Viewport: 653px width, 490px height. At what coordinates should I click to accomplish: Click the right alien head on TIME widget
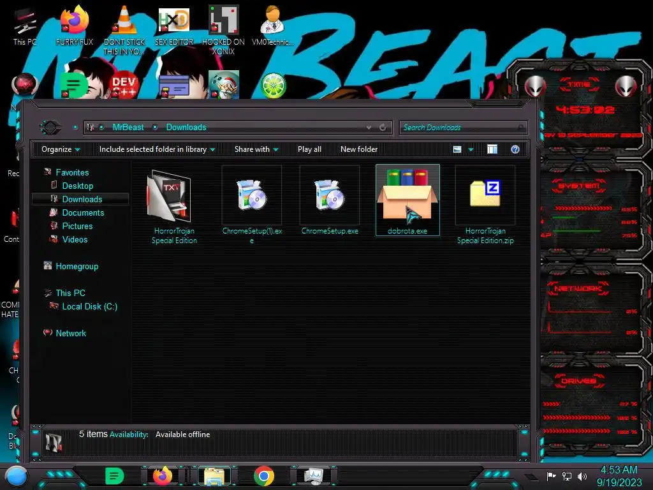pyautogui.click(x=626, y=86)
